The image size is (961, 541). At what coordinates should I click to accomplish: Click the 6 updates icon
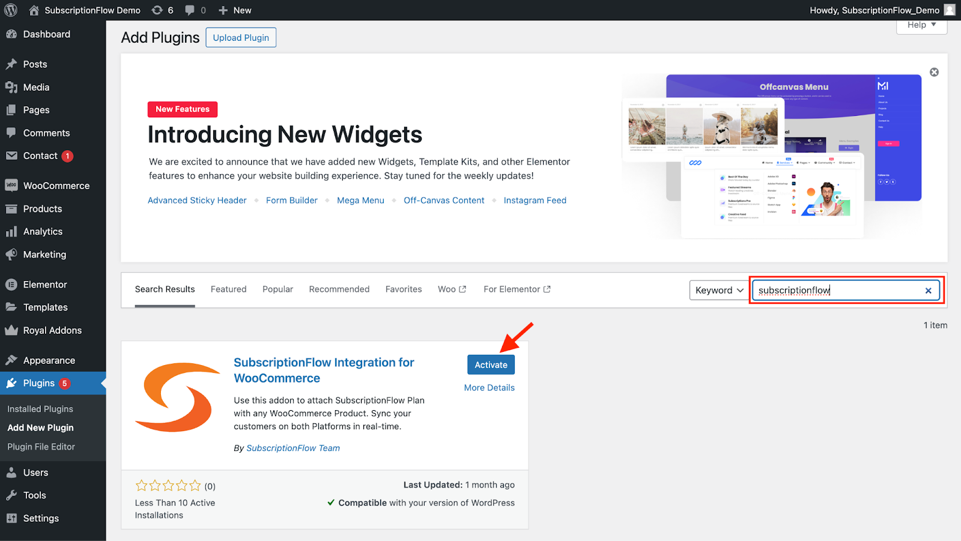[x=162, y=10]
